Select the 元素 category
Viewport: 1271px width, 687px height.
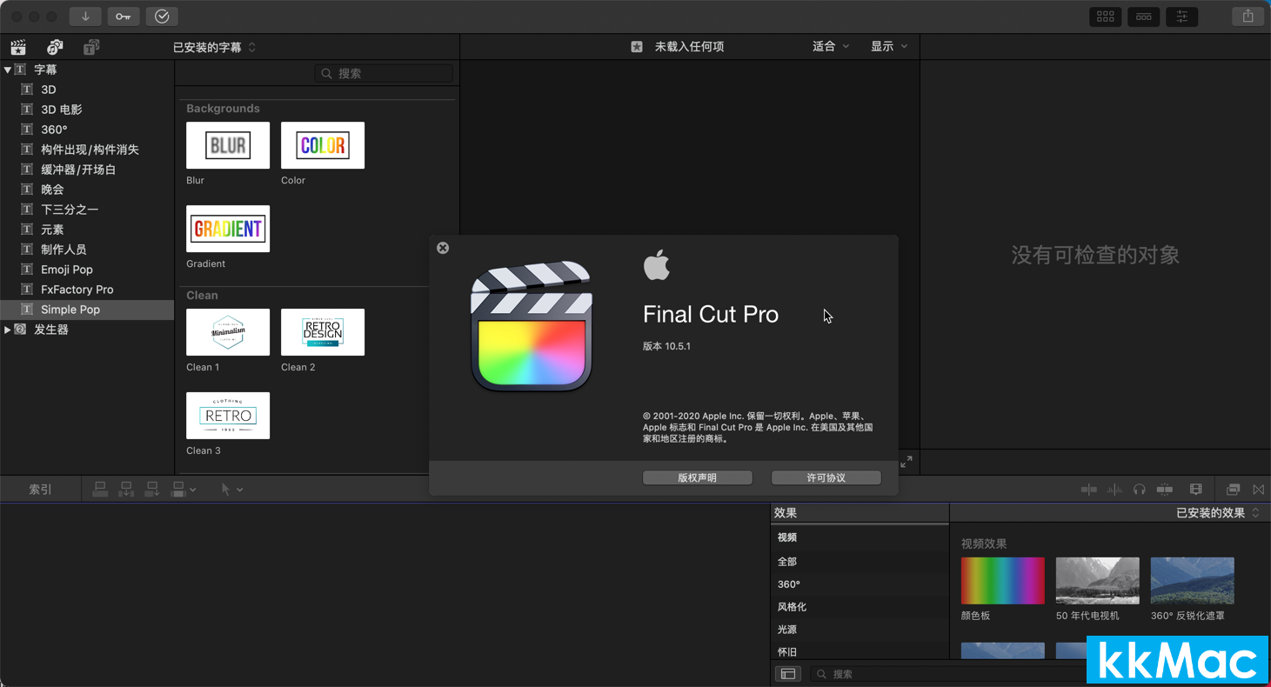[x=87, y=230]
